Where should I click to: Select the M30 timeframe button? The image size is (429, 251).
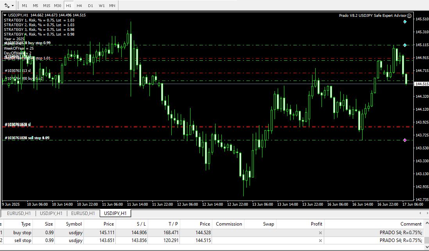[57, 5]
